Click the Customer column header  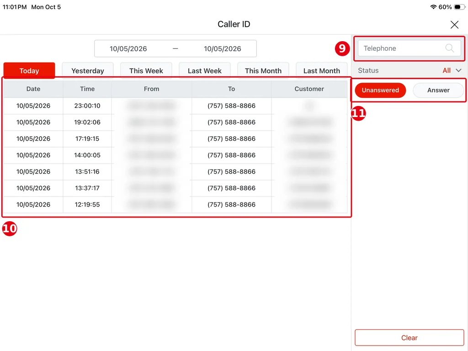(309, 89)
